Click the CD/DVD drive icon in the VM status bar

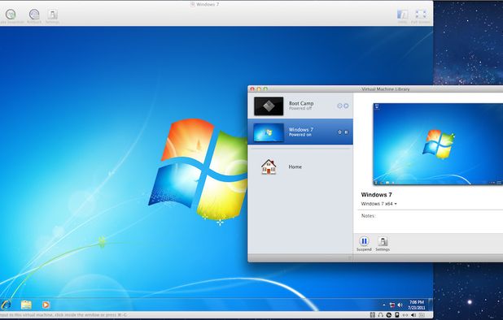389,315
